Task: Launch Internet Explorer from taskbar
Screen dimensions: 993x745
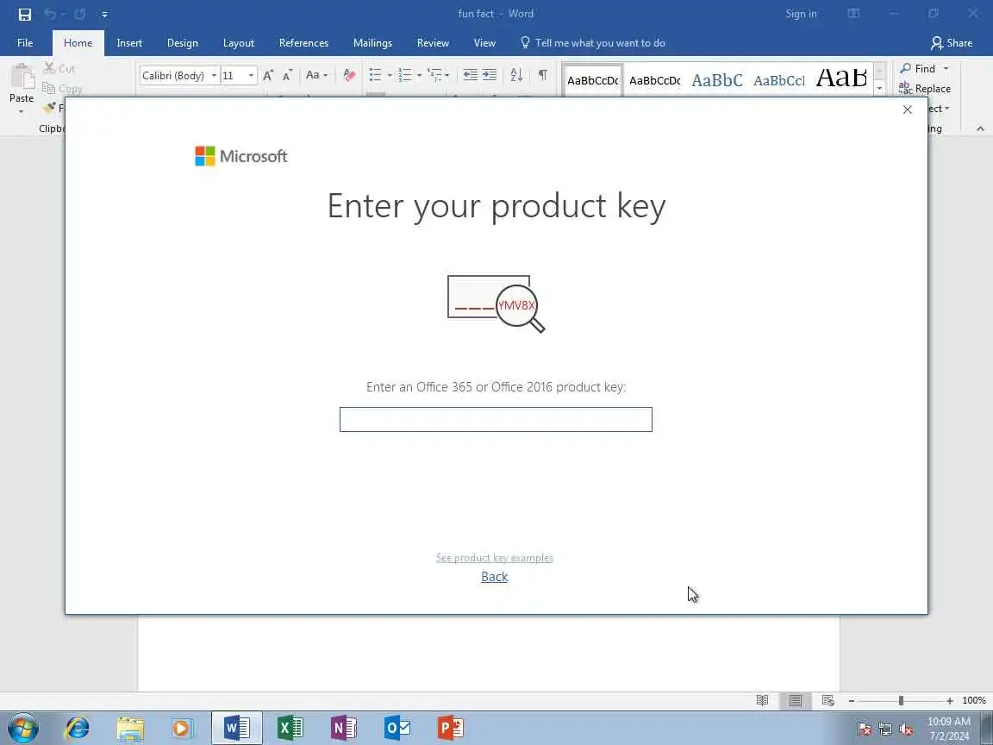Action: pos(78,729)
